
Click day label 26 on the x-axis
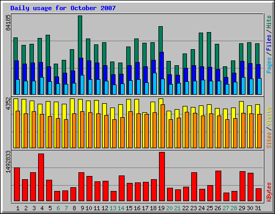pos(218,208)
